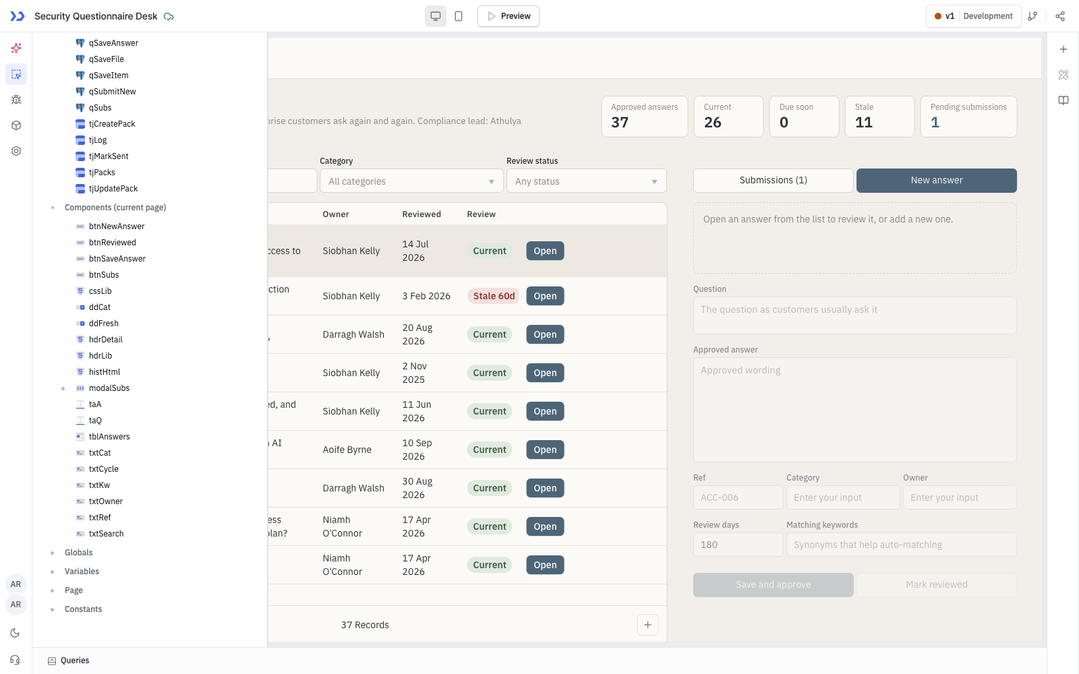Click the Matching keywords input
Image resolution: width=1079 pixels, height=674 pixels.
(x=902, y=545)
